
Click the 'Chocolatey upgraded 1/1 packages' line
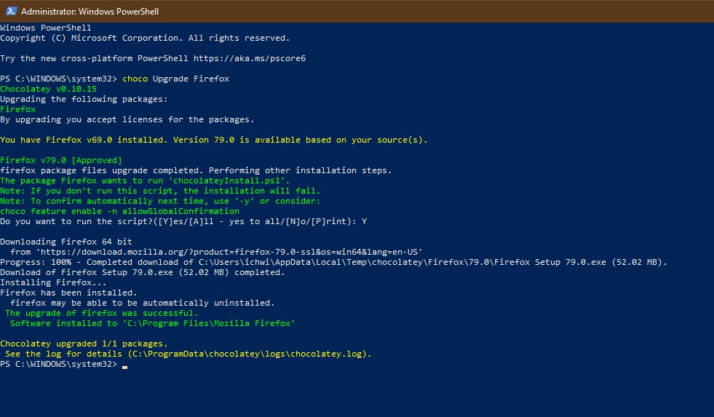click(84, 343)
